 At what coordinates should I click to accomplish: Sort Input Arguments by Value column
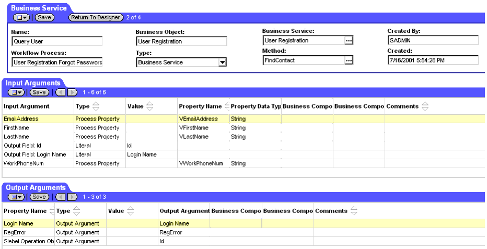coord(149,106)
